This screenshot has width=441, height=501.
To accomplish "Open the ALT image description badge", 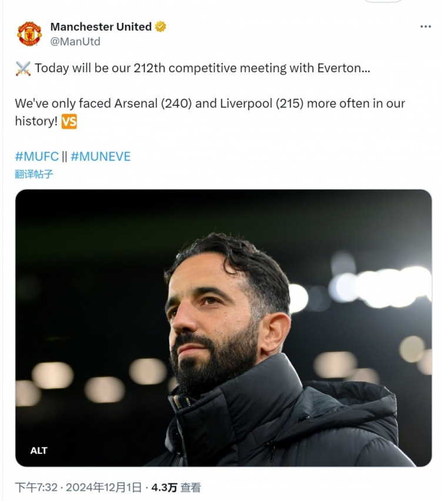I will click(x=39, y=450).
